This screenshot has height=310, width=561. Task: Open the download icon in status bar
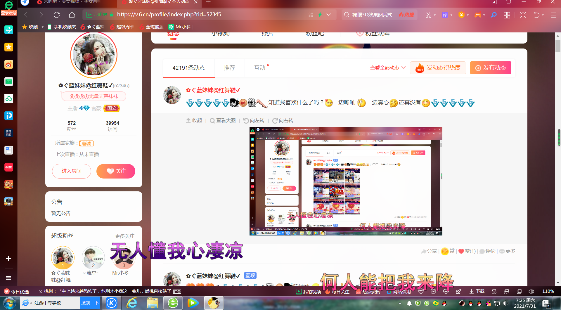[x=477, y=291]
